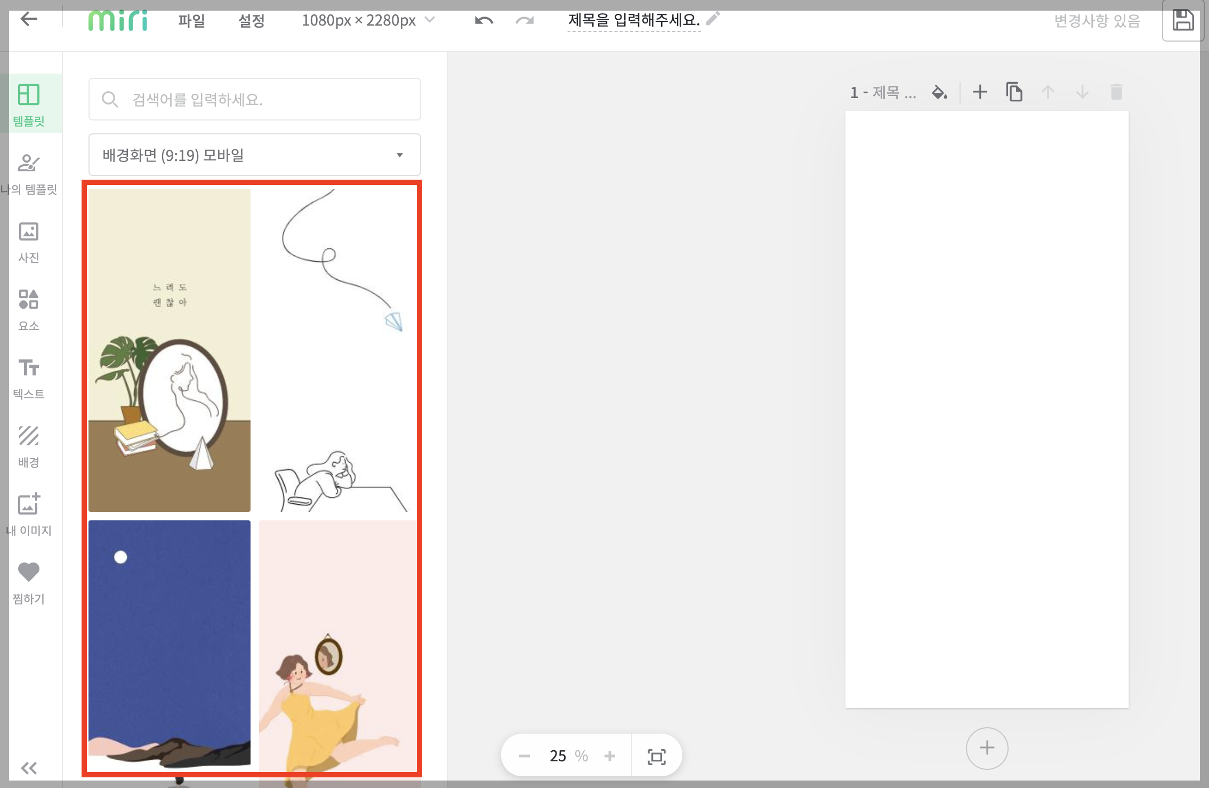Duplicate page with the copy icon
The image size is (1209, 788).
1014,92
